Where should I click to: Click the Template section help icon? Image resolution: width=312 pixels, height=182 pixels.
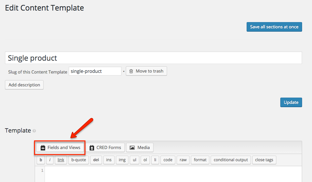click(x=34, y=131)
